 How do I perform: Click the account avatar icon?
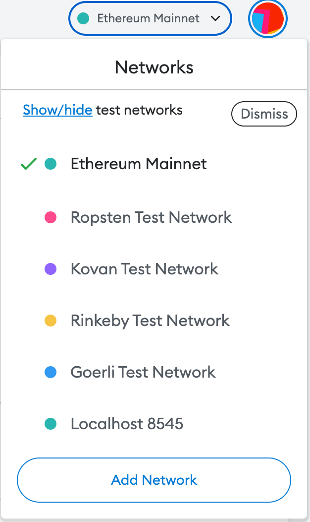pos(268,19)
